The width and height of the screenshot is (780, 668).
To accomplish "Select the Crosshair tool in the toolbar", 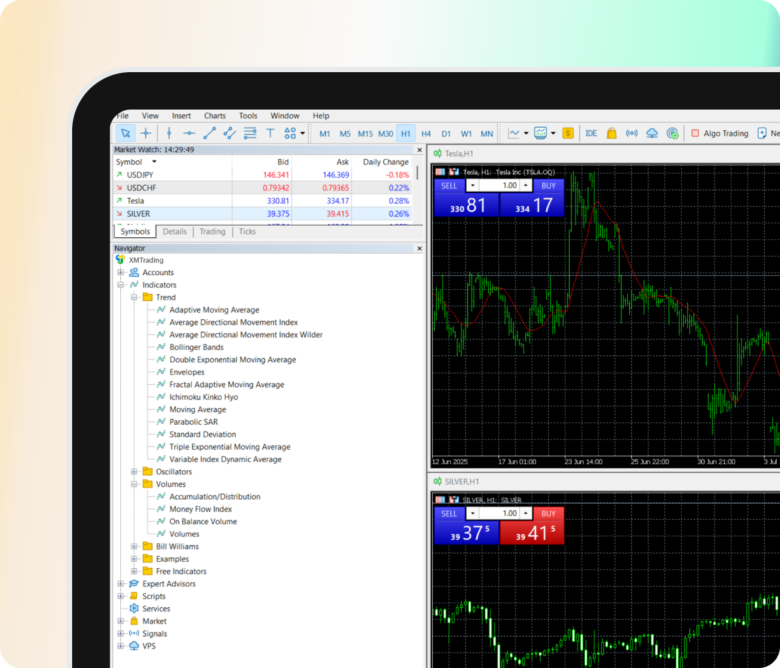I will 146,133.
